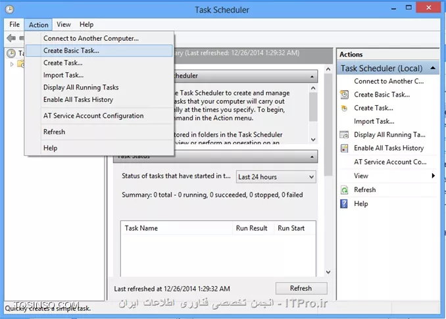Click the main pane vertical scrollbar thumb

(x=328, y=124)
